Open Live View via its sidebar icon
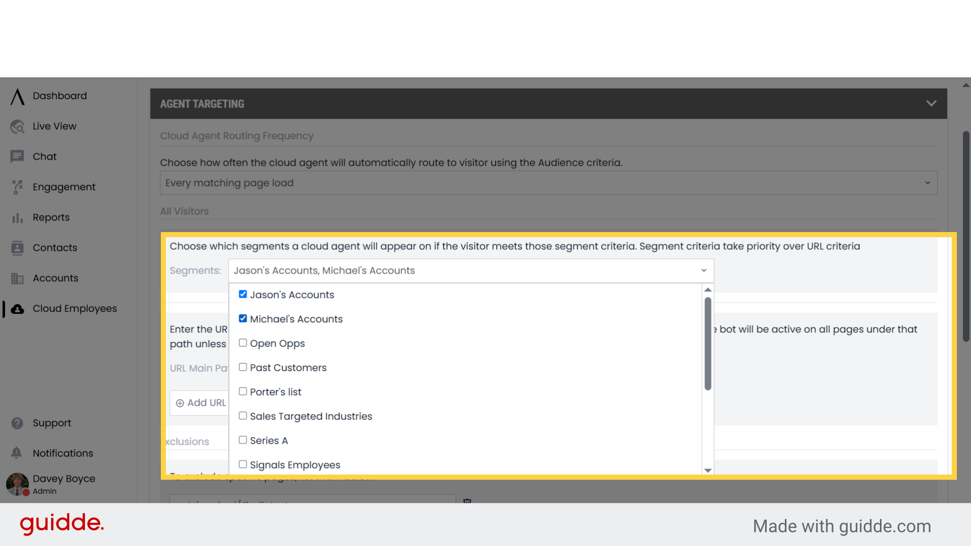This screenshot has width=971, height=546. 18,126
